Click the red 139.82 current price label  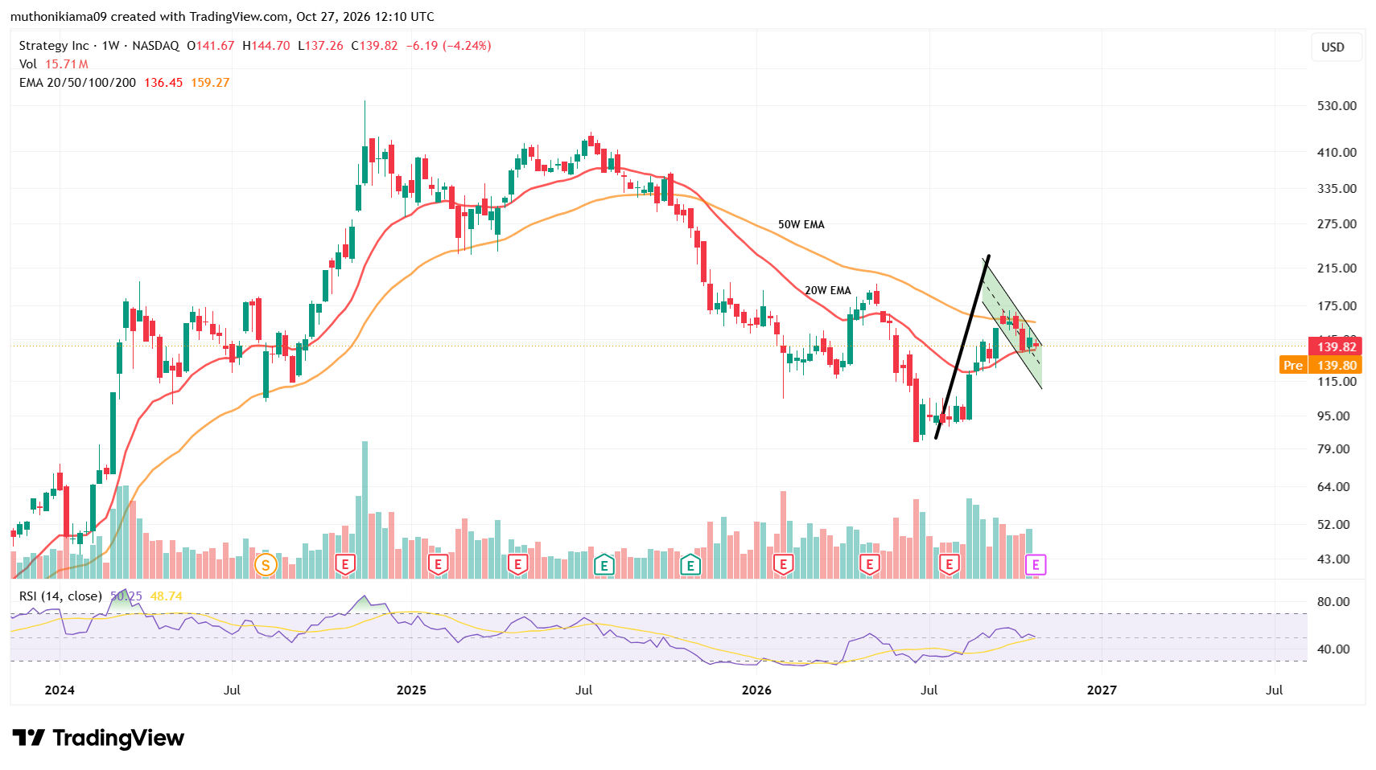(1335, 346)
